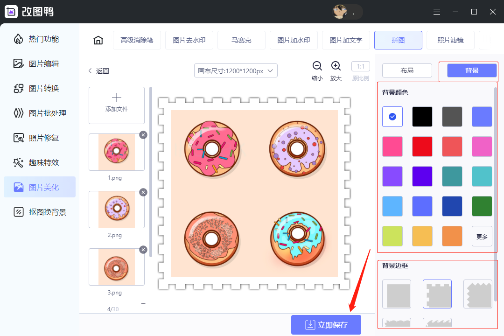Select the 2.png thumbnail
This screenshot has width=504, height=336.
pos(116,210)
